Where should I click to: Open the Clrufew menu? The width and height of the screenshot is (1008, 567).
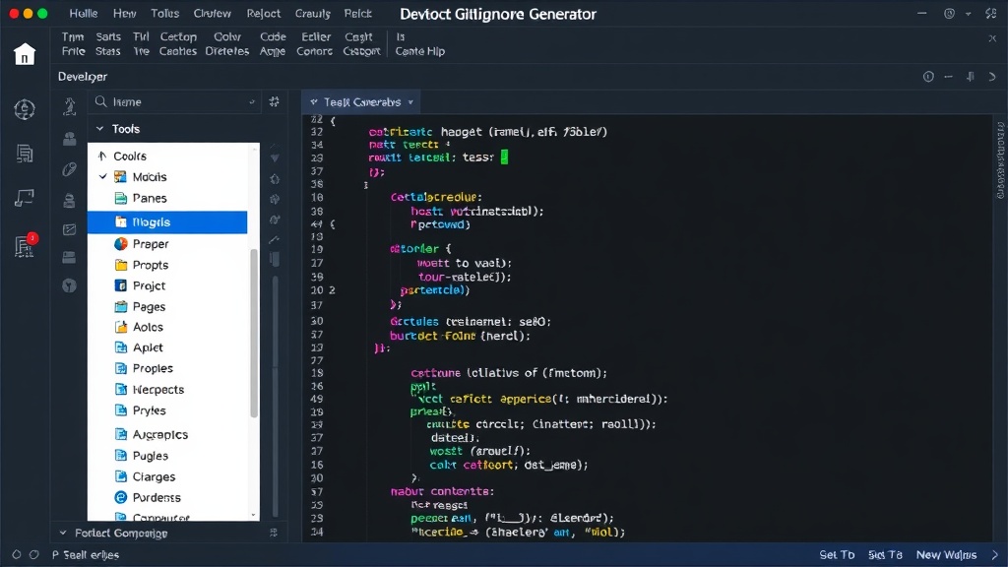coord(213,14)
